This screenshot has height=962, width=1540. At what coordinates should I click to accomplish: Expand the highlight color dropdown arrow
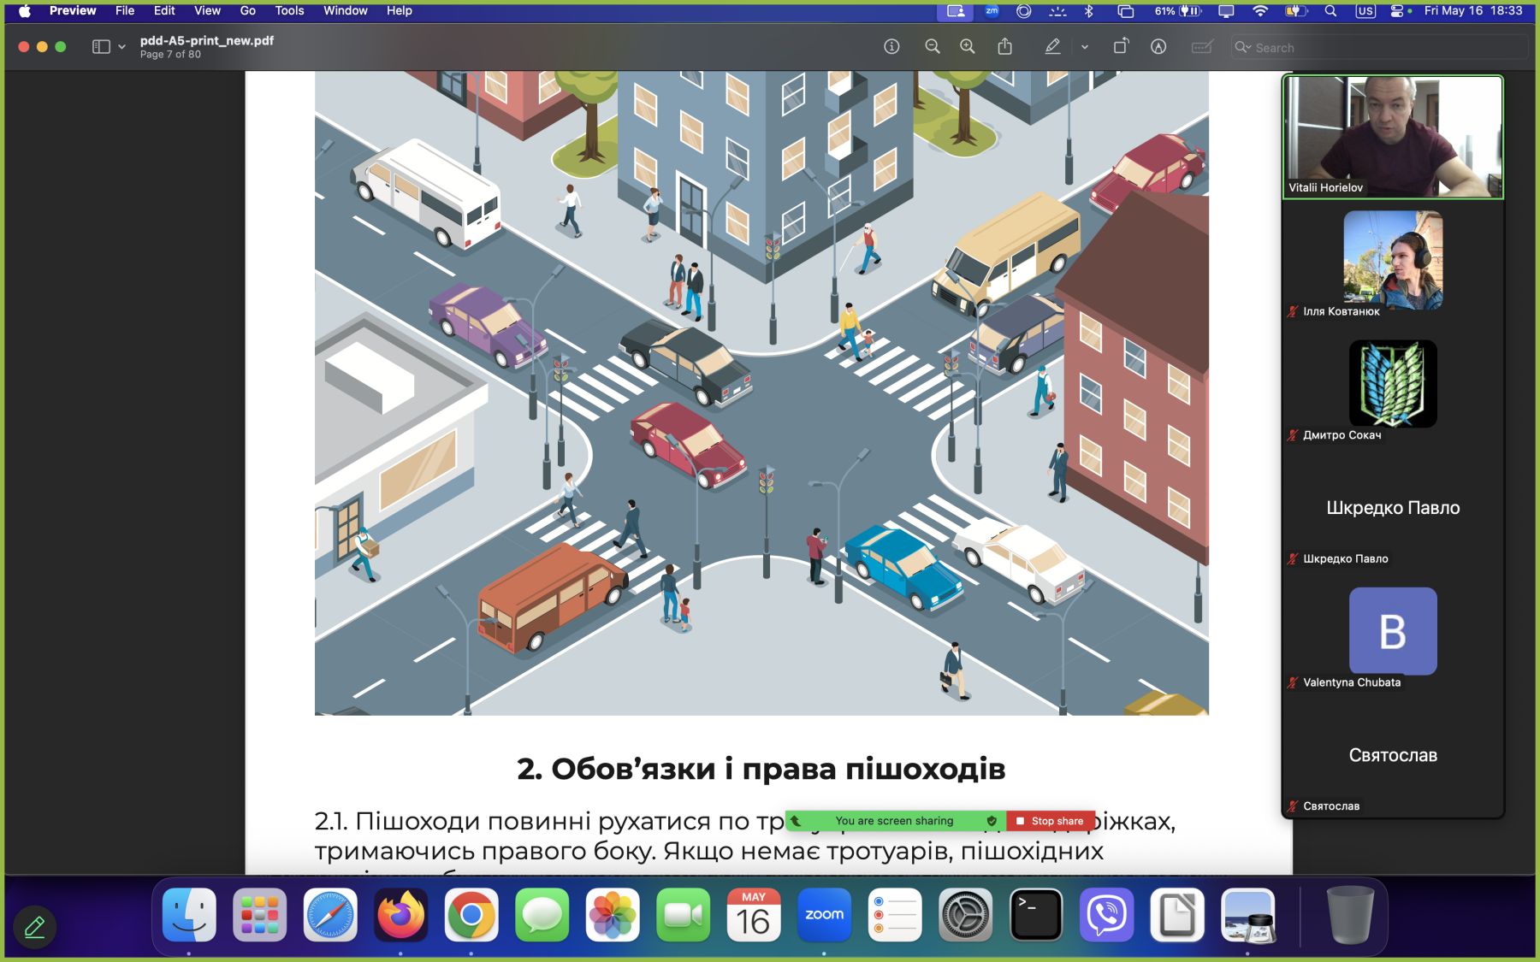[1085, 47]
